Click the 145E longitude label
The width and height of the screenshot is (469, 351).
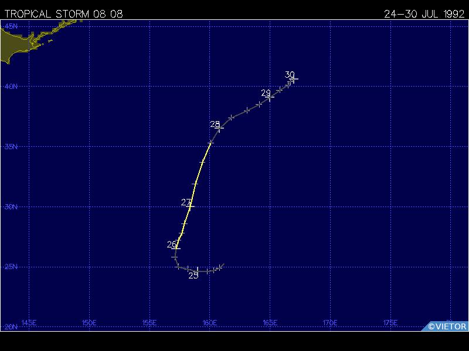pyautogui.click(x=29, y=323)
